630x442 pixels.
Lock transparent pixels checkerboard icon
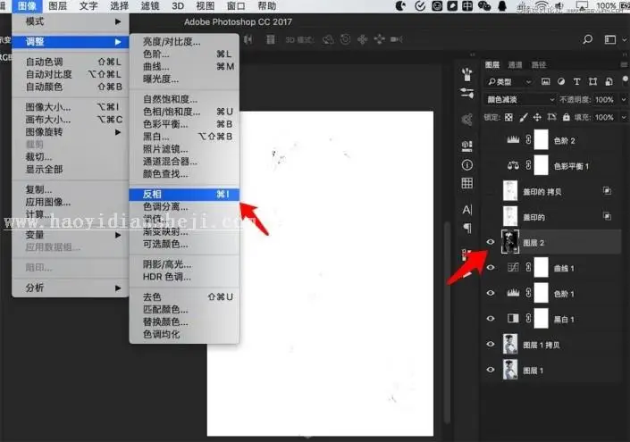click(508, 117)
